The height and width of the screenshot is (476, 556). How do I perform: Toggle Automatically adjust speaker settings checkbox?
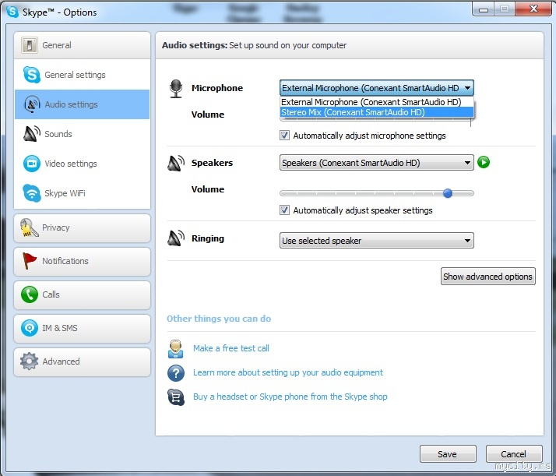pyautogui.click(x=284, y=210)
